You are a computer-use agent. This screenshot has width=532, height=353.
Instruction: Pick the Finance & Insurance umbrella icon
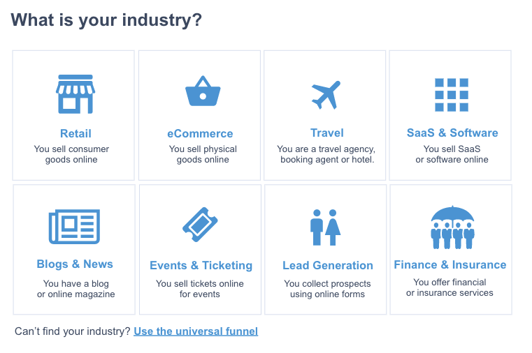click(x=452, y=227)
